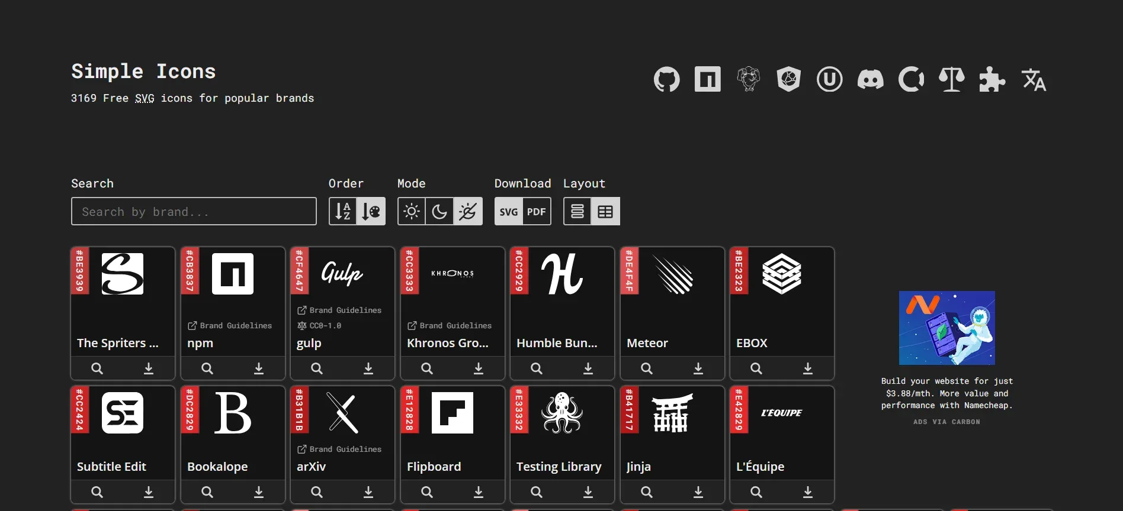This screenshot has height=511, width=1123.
Task: Click the Bookalope logo thumbnail
Action: click(233, 413)
